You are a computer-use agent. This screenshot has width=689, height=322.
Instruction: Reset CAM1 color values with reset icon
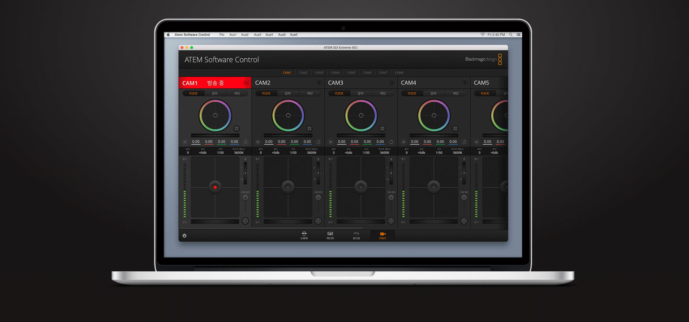pos(245,142)
